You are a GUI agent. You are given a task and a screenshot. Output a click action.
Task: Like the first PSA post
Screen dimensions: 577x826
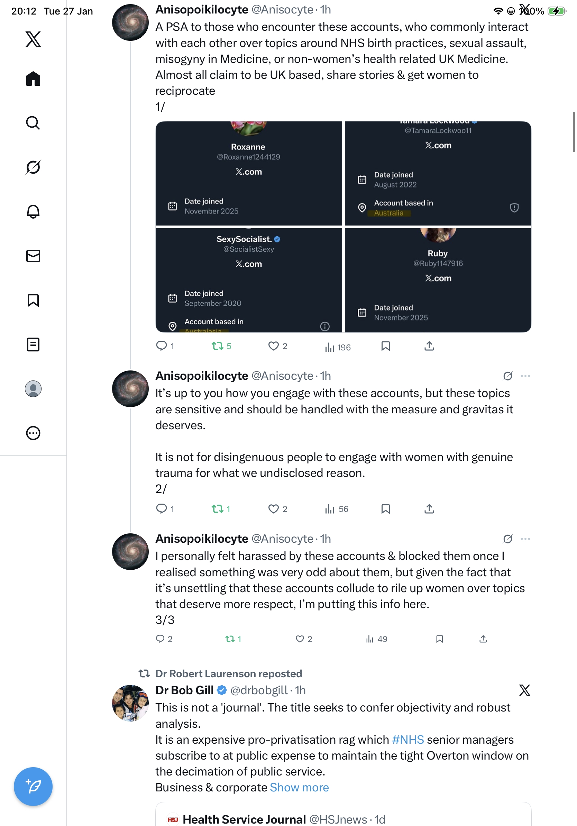pyautogui.click(x=273, y=346)
